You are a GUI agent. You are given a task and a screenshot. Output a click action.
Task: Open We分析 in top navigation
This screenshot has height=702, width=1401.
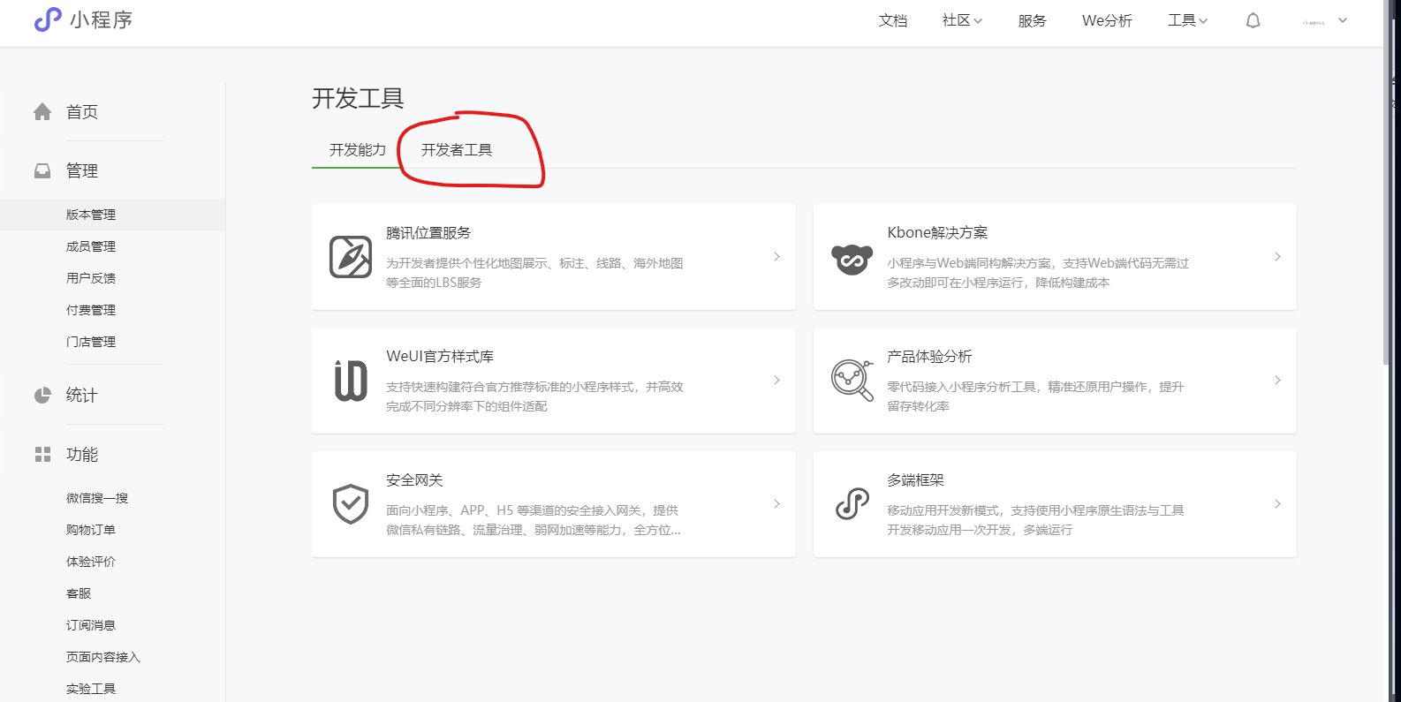pos(1107,20)
